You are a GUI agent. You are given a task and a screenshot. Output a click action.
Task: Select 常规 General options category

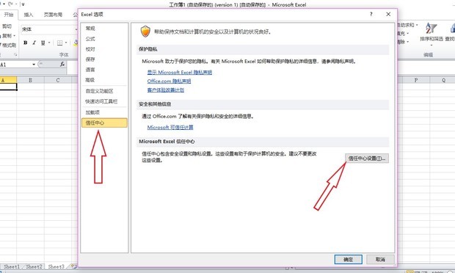click(104, 28)
